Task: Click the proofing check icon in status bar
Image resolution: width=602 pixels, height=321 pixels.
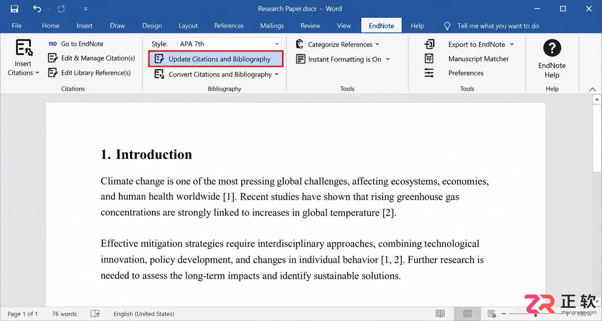Action: pos(95,313)
